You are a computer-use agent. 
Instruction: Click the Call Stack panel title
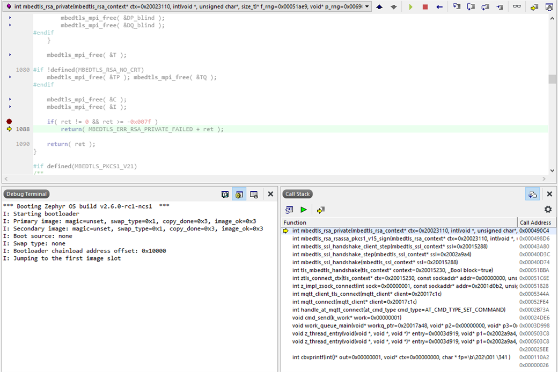point(297,194)
